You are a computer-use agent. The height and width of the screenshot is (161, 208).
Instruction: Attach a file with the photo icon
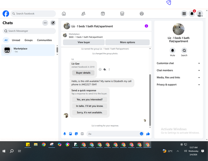tap(70, 134)
